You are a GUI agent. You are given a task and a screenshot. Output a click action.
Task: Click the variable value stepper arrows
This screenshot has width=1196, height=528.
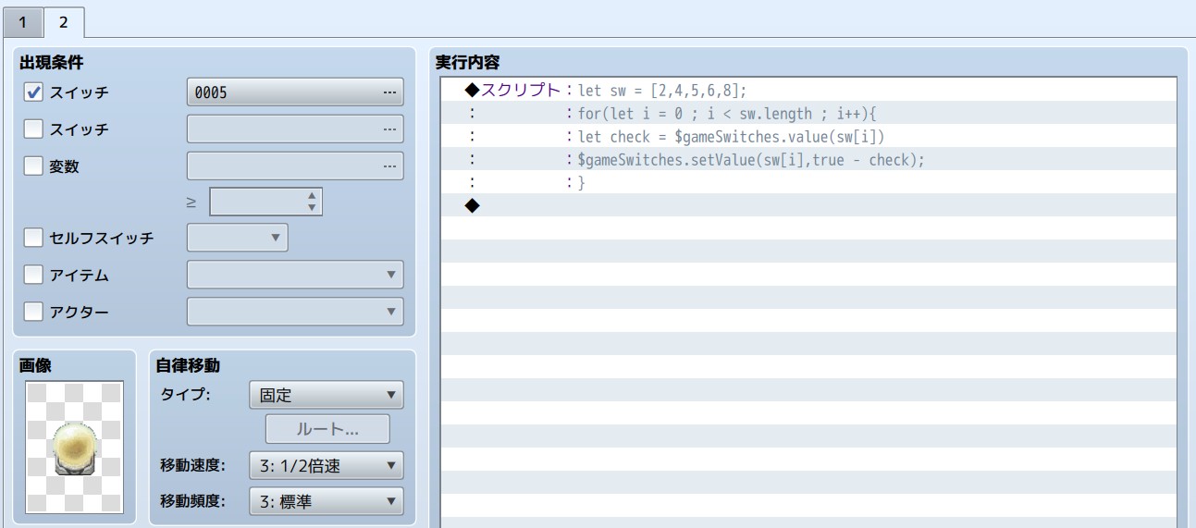[x=312, y=202]
